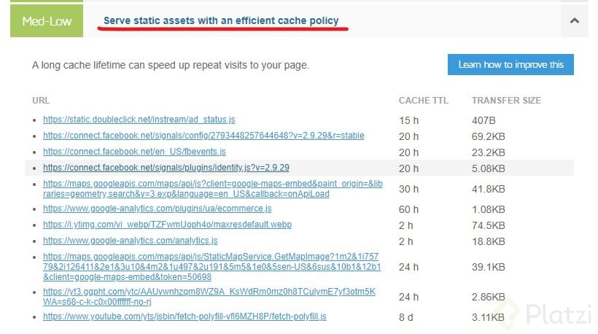Image resolution: width=598 pixels, height=334 pixels.
Task: Open the googleapis maps api/js client link
Action: click(x=213, y=189)
